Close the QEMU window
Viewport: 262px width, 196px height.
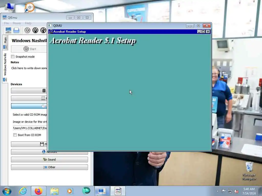pos(207,26)
